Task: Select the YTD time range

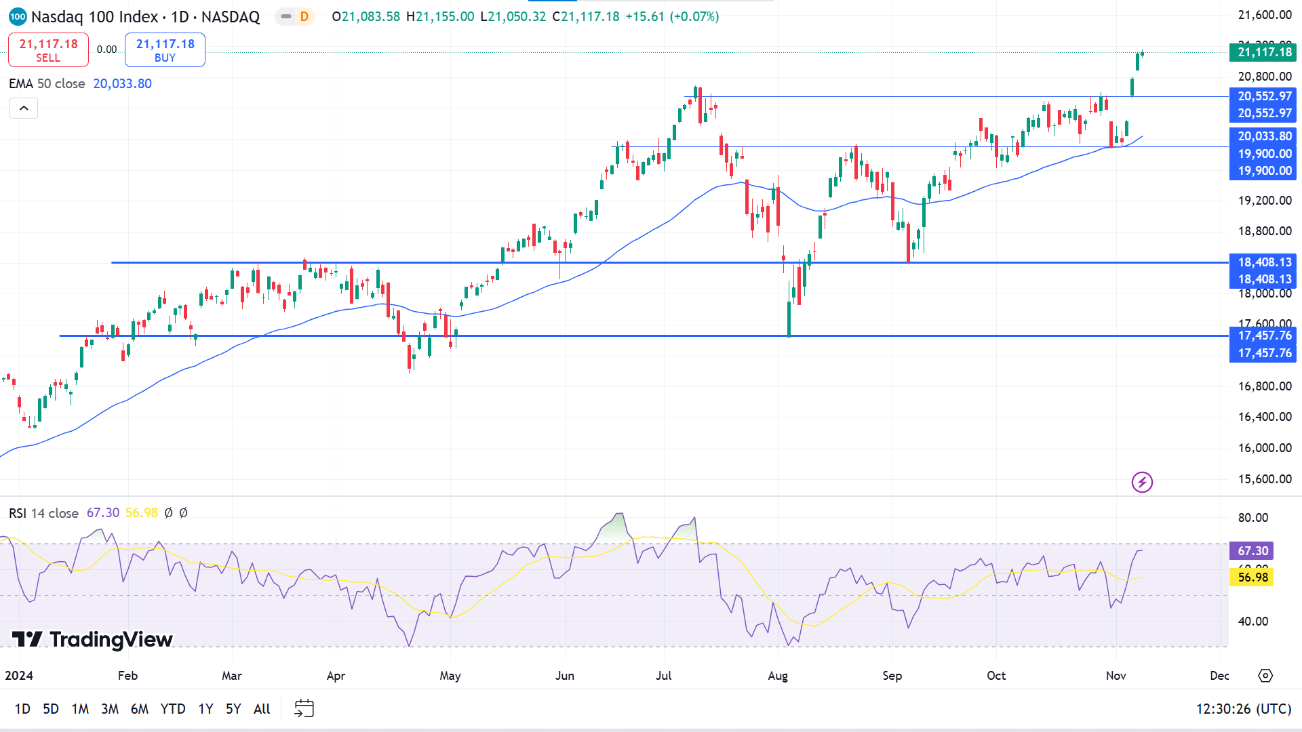Action: (173, 708)
